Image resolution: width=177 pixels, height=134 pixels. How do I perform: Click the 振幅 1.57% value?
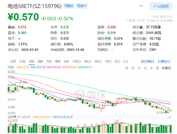coord(23,44)
